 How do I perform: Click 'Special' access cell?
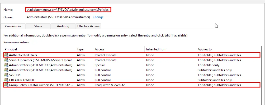click(x=100, y=65)
